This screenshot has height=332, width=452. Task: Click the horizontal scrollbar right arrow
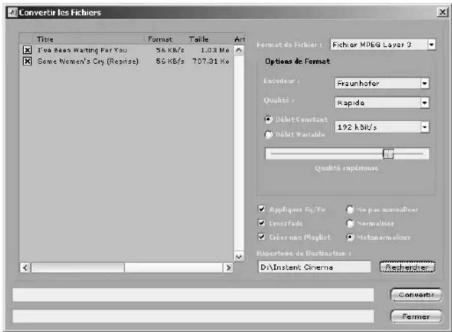[228, 268]
